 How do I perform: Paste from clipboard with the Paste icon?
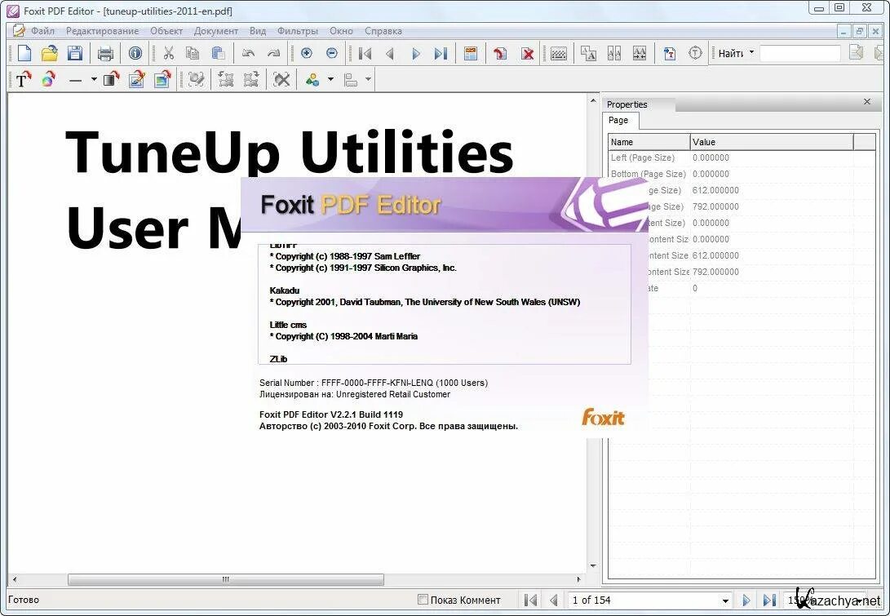pyautogui.click(x=218, y=53)
